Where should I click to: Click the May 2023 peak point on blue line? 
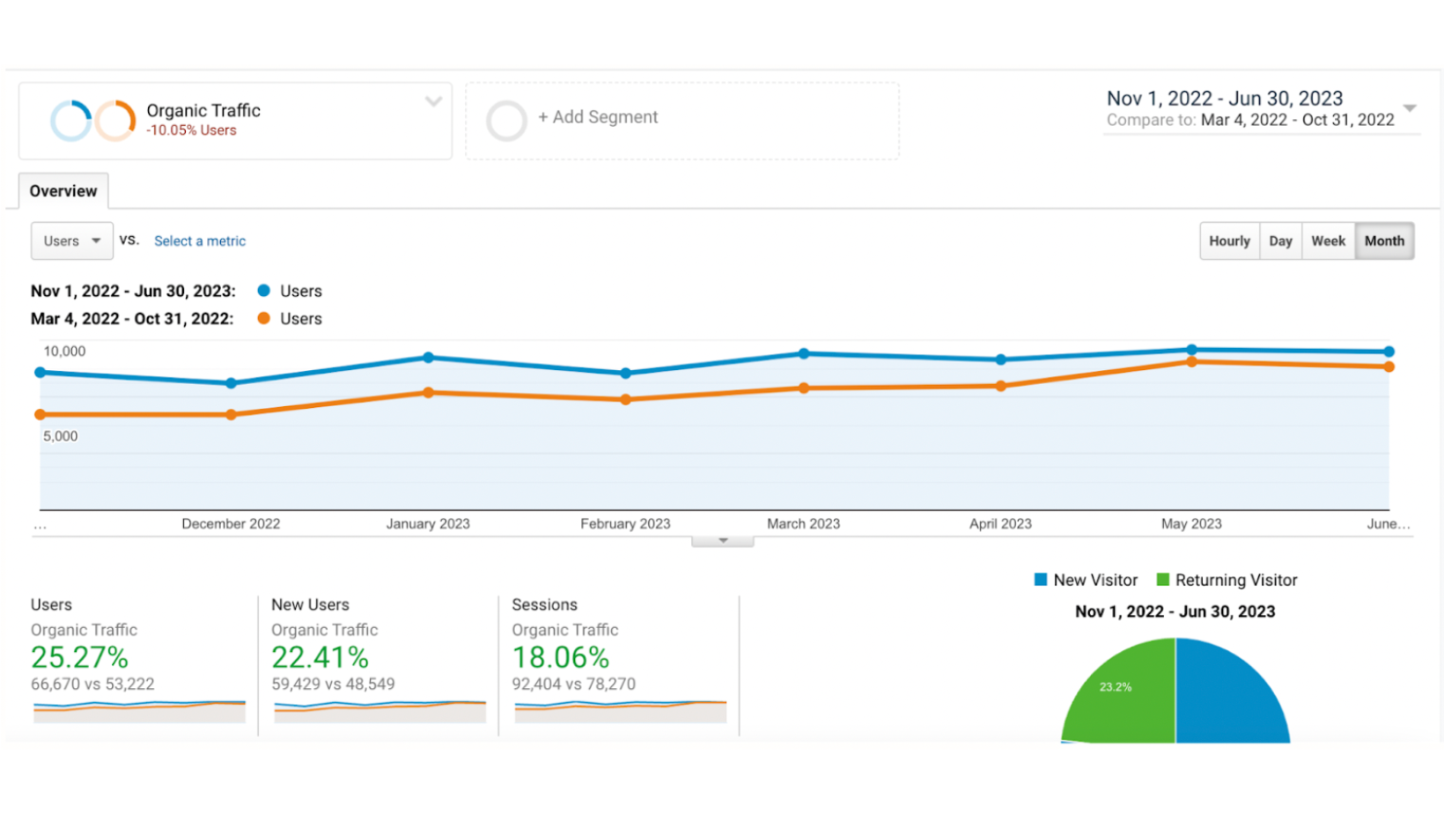tap(1192, 350)
